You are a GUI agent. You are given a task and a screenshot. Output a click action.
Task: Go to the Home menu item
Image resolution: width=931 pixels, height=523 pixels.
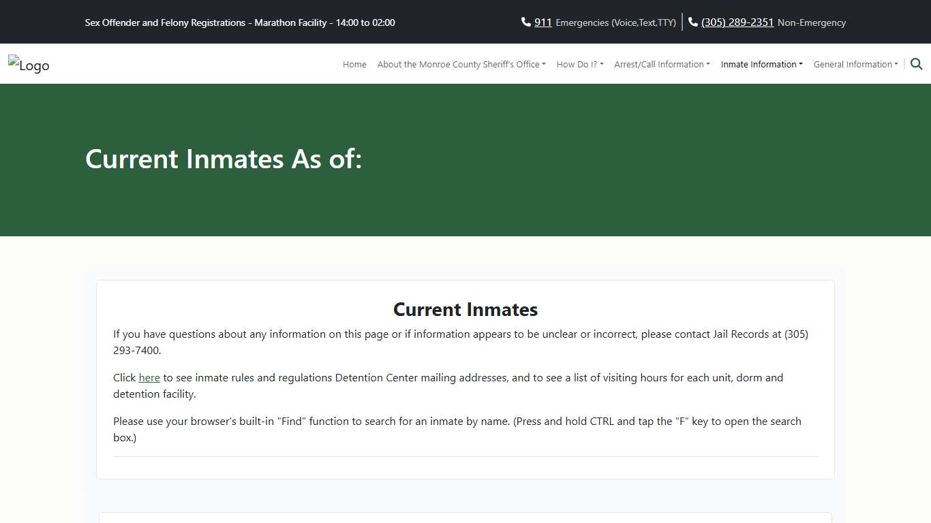(354, 64)
